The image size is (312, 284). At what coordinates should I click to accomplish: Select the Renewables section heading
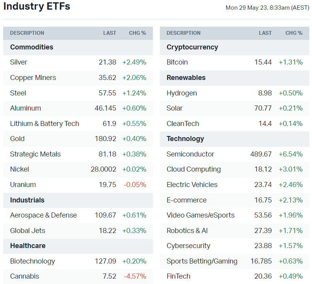(x=186, y=78)
